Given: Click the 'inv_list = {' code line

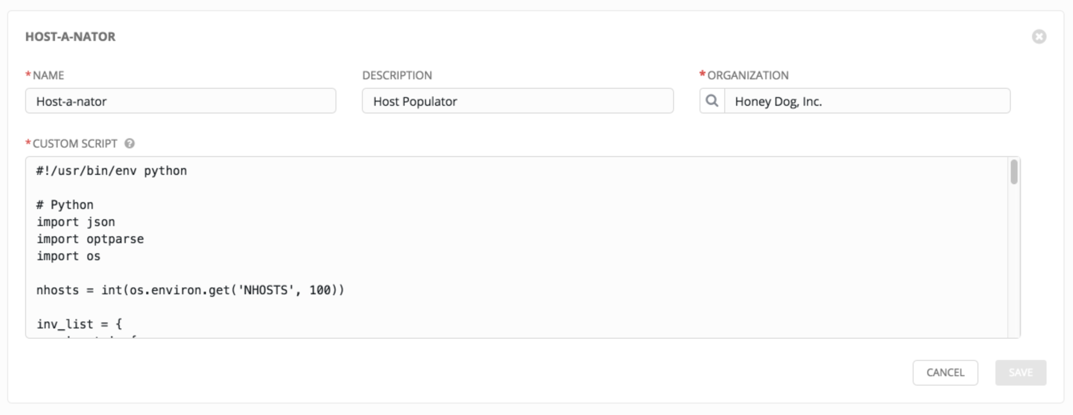Looking at the screenshot, I should tap(79, 325).
